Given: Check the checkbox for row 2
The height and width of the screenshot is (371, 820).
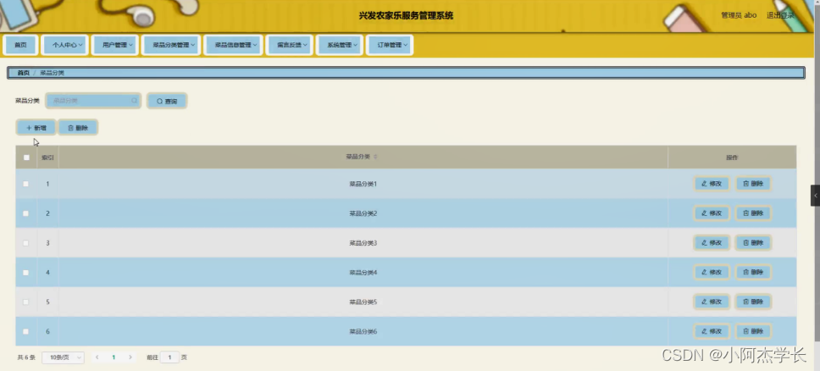Looking at the screenshot, I should click(x=25, y=213).
